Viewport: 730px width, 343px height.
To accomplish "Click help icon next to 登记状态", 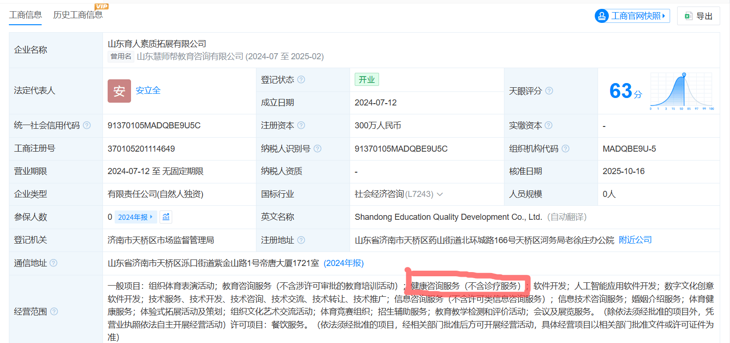I will coord(301,80).
